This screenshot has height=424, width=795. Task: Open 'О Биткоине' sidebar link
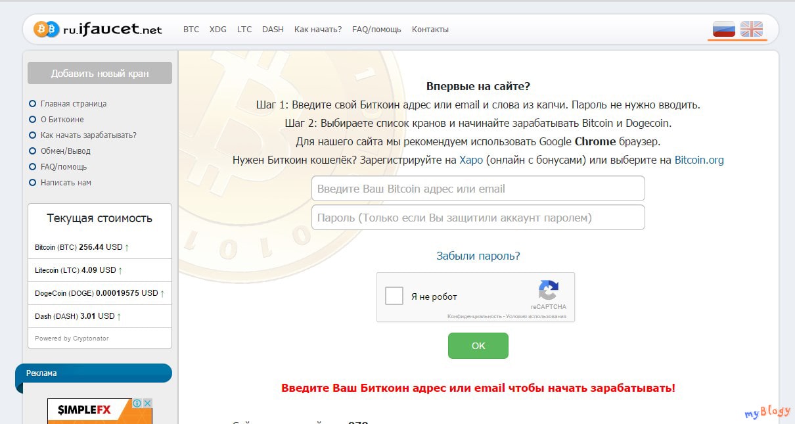(x=62, y=120)
